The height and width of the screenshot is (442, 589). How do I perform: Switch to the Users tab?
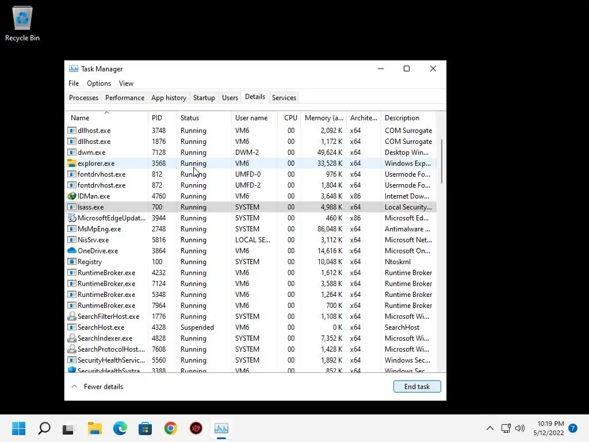230,98
